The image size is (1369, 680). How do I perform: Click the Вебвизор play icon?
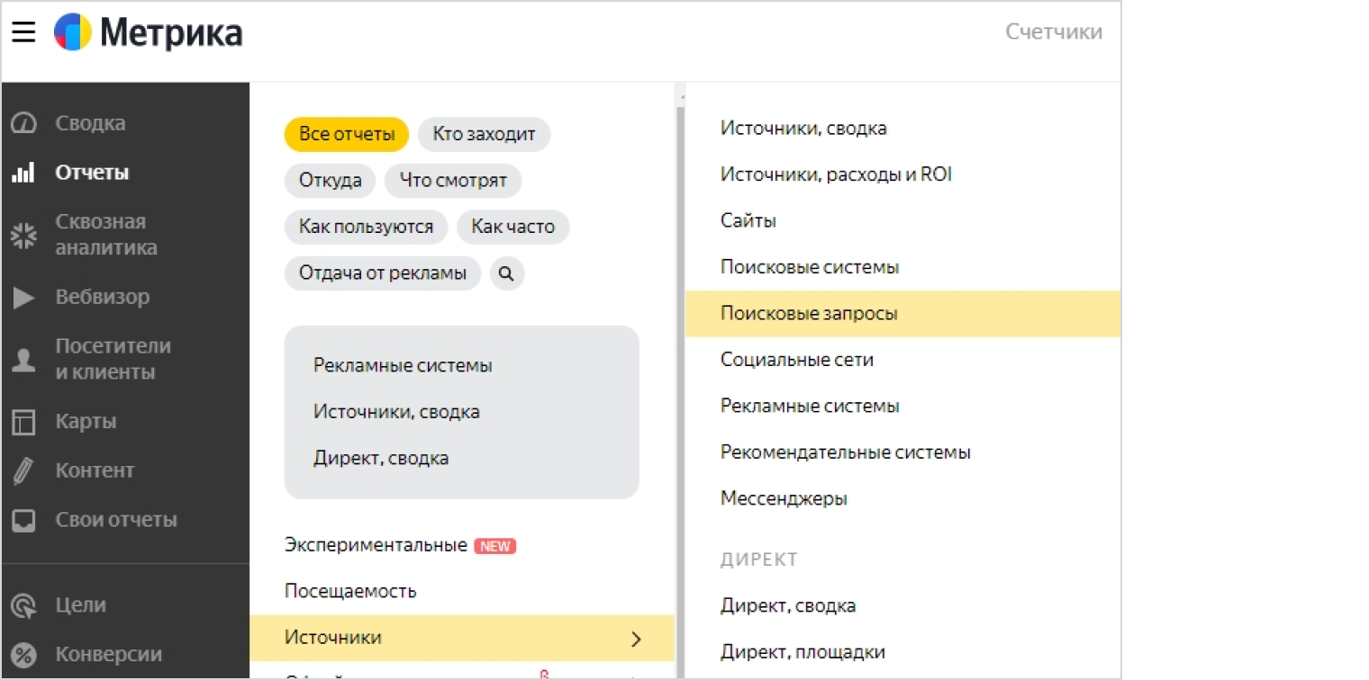(23, 297)
